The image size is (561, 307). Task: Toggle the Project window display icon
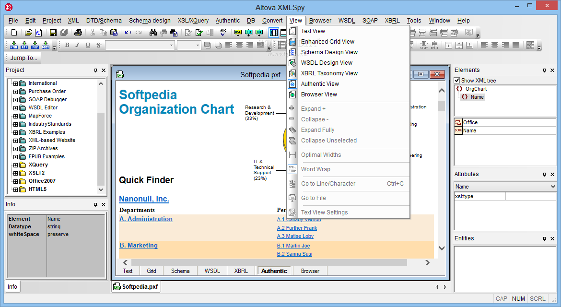[274, 33]
